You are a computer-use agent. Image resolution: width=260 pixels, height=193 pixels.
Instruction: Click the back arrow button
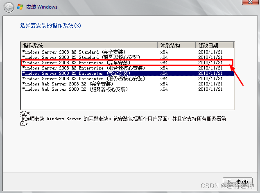coord(9,7)
